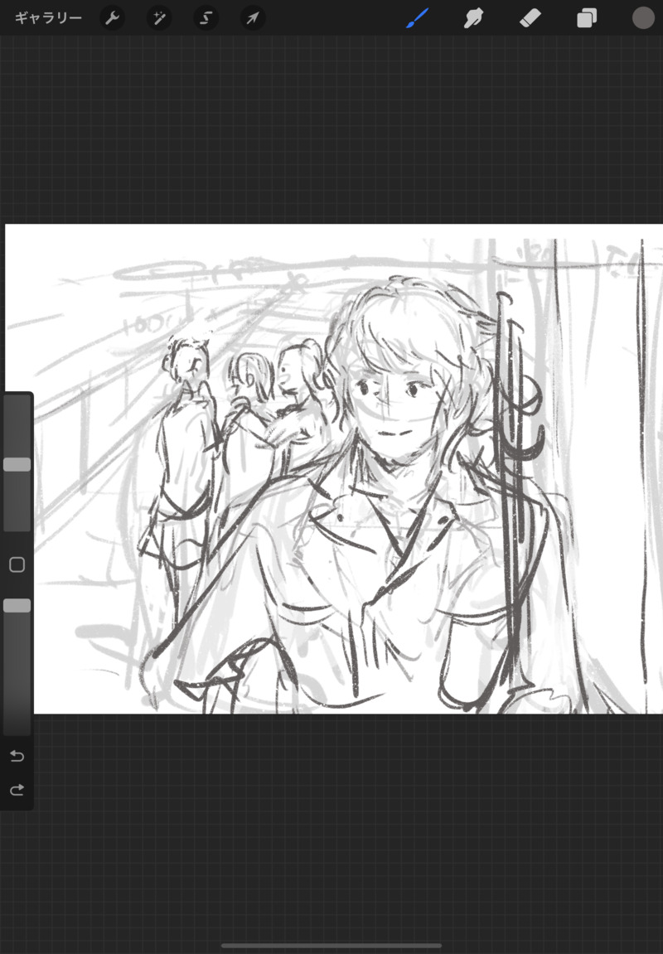663x954 pixels.
Task: Select the Brush tool
Action: [x=417, y=18]
